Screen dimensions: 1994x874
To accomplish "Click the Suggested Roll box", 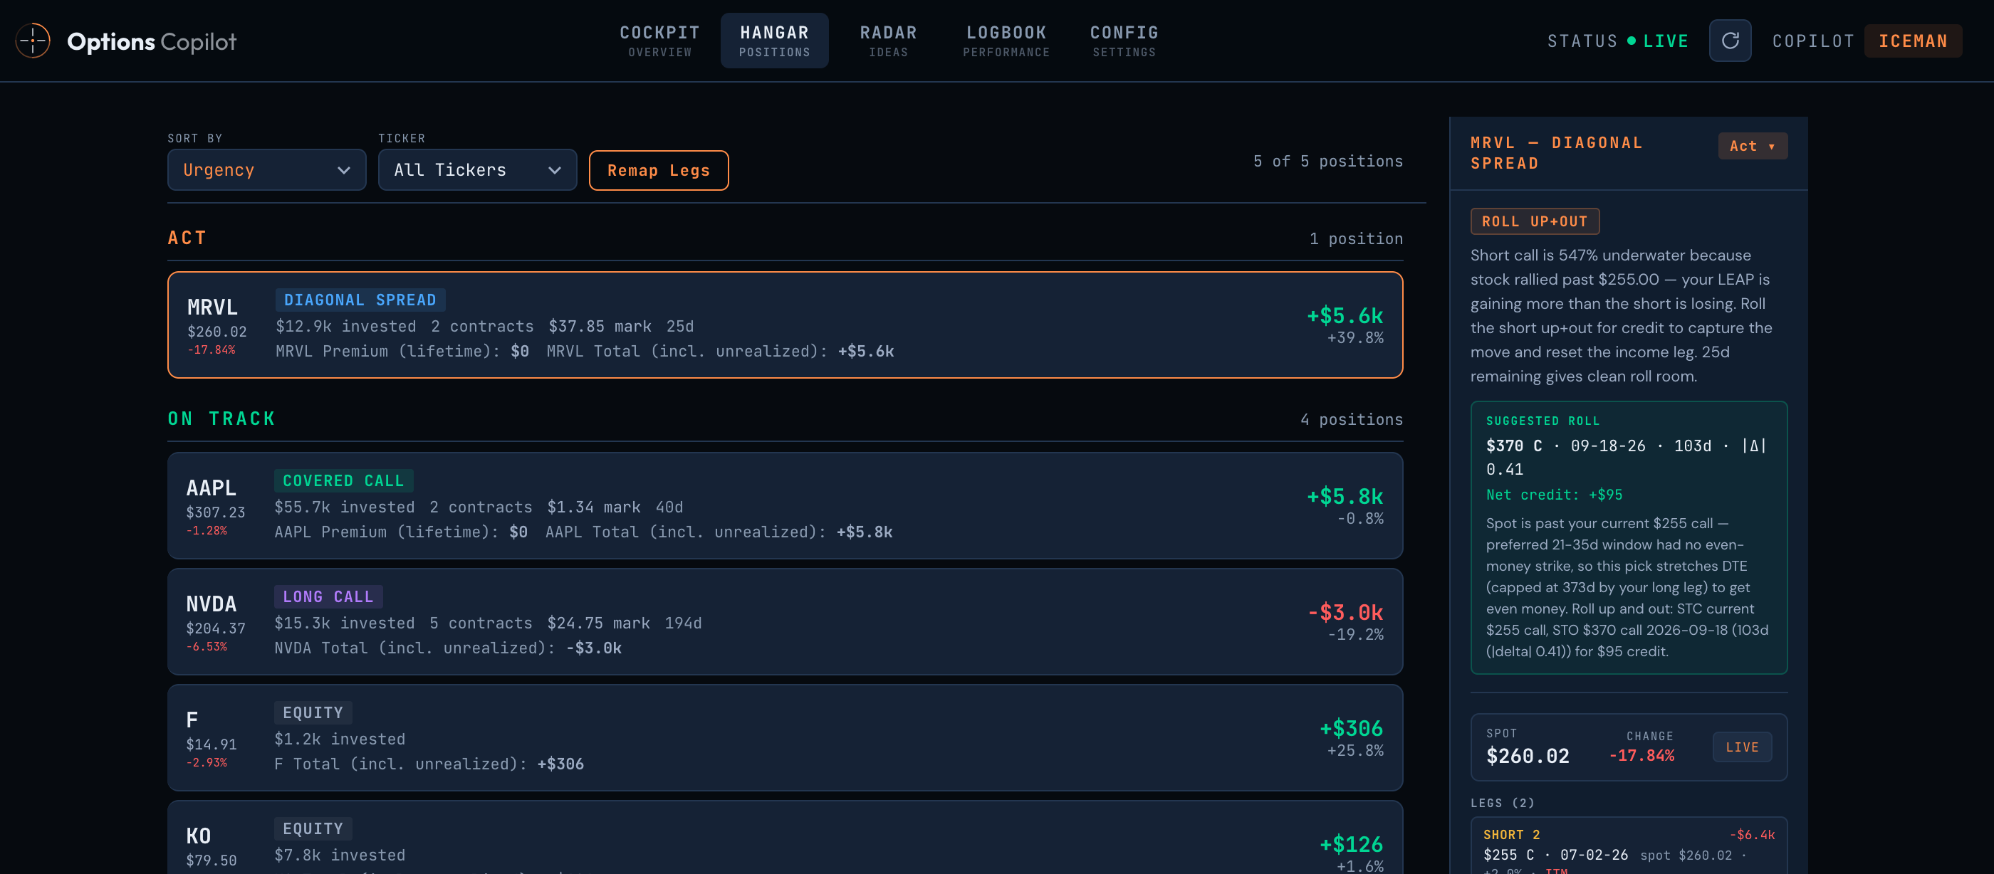I will [1629, 537].
